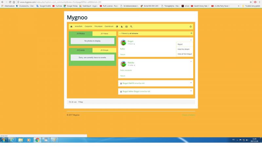Choose Report from the post menu
Viewport: 262px width, 147px height.
click(x=185, y=44)
